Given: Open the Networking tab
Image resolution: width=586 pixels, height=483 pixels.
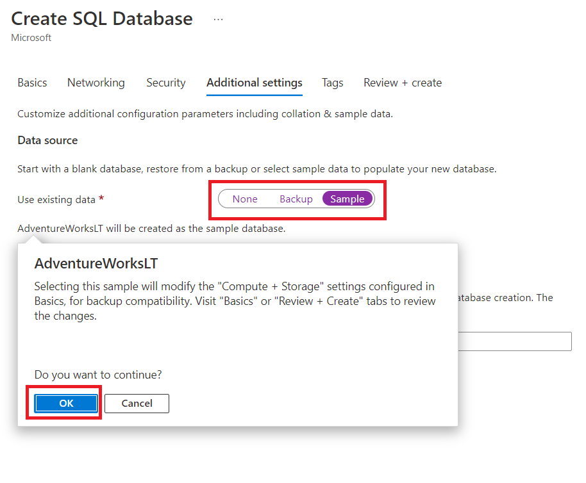Looking at the screenshot, I should 96,83.
